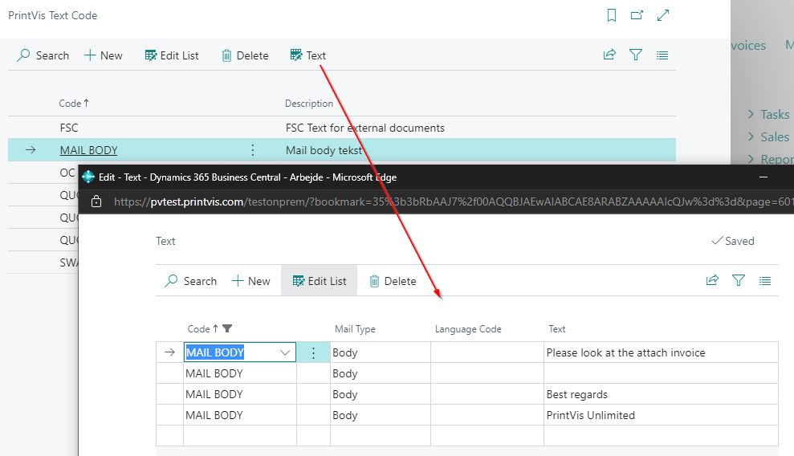Click New in the Text window toolbar
794x456 pixels.
tap(250, 281)
